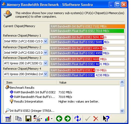Click the results list scroll-down arrow
The image size is (139, 124).
click(122, 111)
